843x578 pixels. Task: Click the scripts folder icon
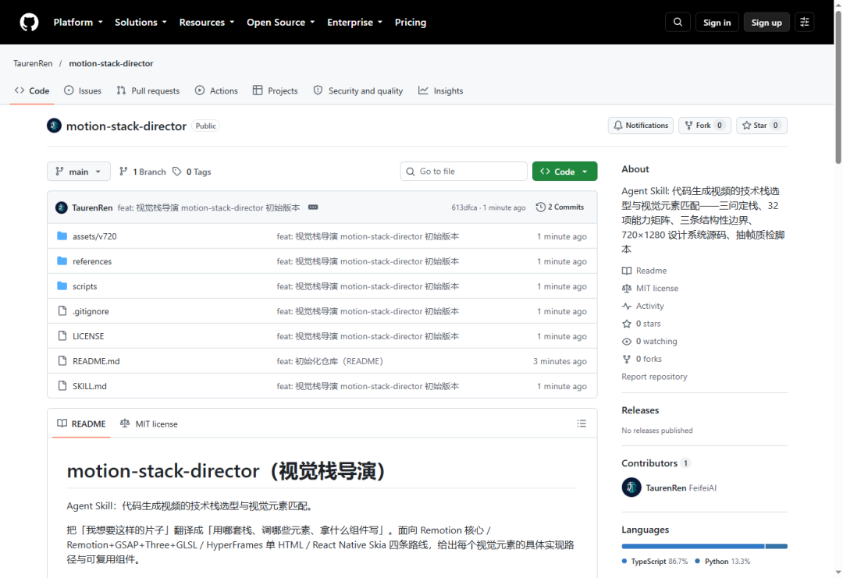click(62, 286)
